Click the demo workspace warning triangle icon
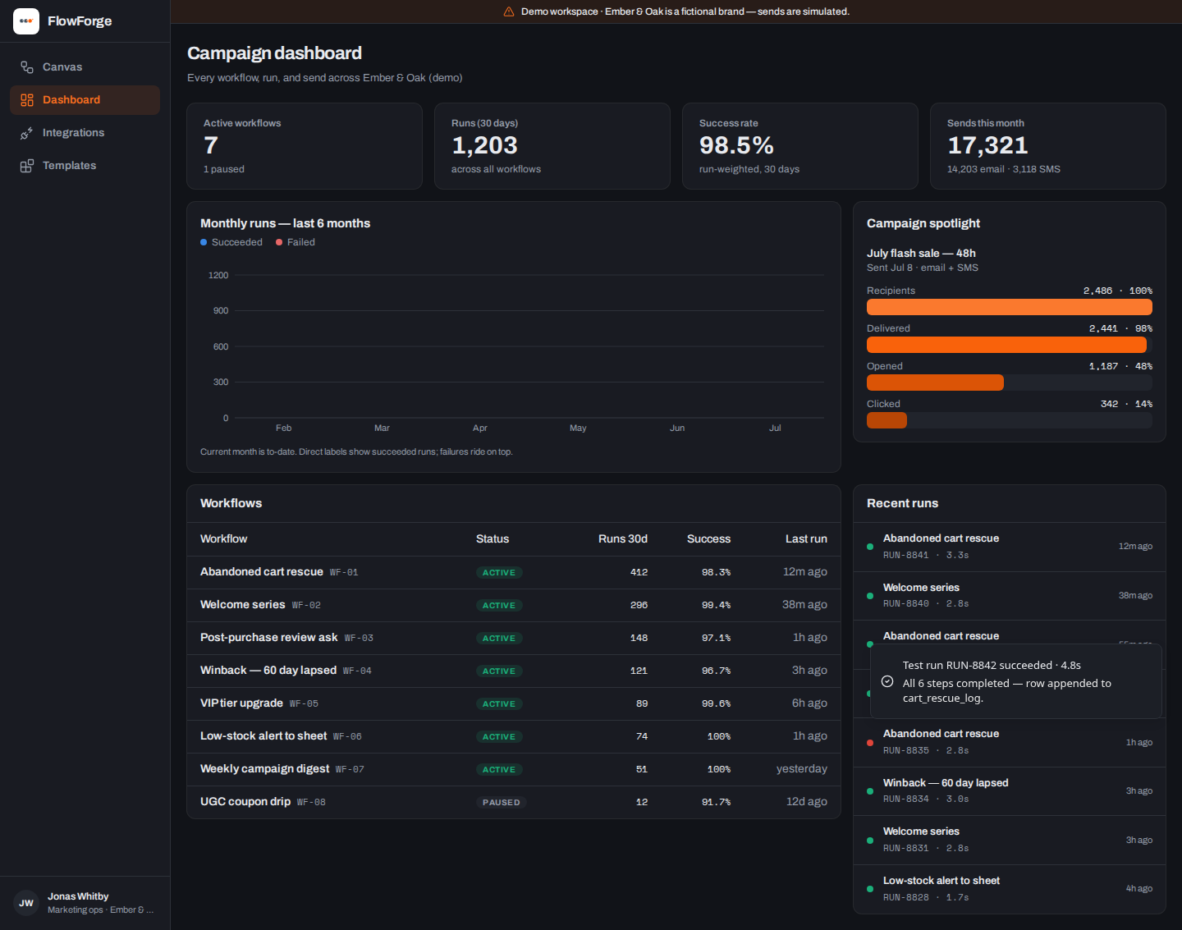 click(x=509, y=11)
